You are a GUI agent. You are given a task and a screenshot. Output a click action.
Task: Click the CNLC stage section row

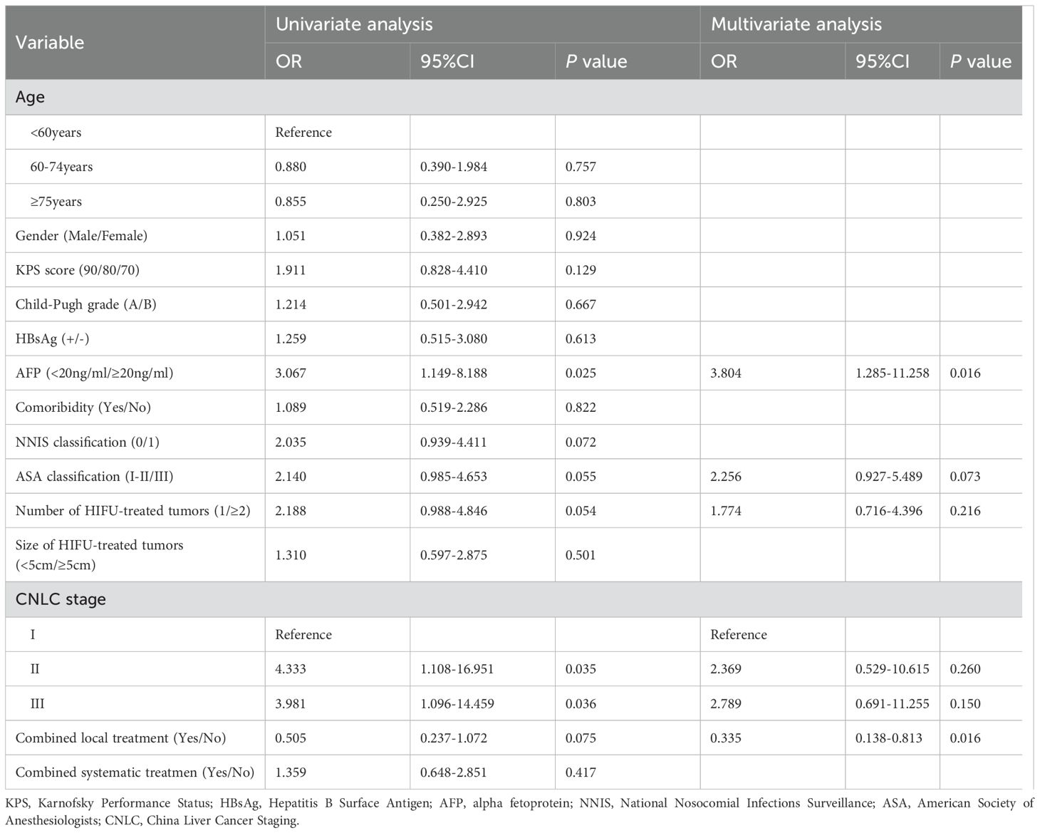tap(61, 599)
